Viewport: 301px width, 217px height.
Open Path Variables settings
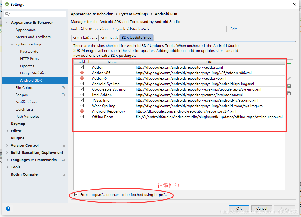pyautogui.click(x=28, y=116)
